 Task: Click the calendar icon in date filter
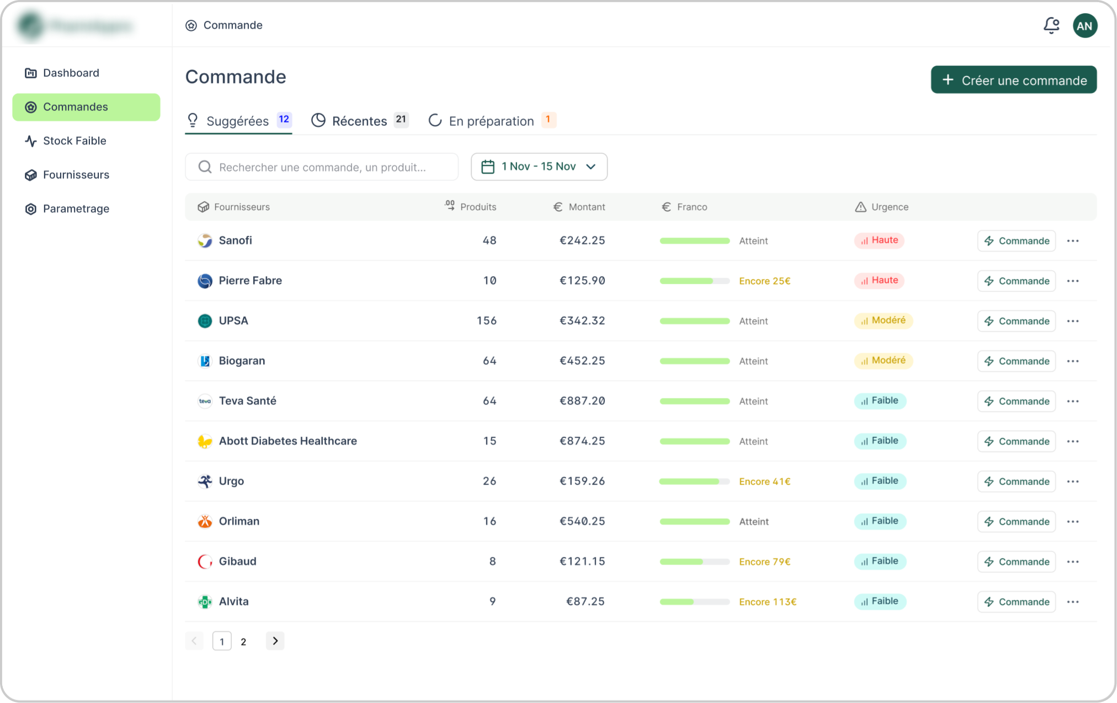coord(487,167)
